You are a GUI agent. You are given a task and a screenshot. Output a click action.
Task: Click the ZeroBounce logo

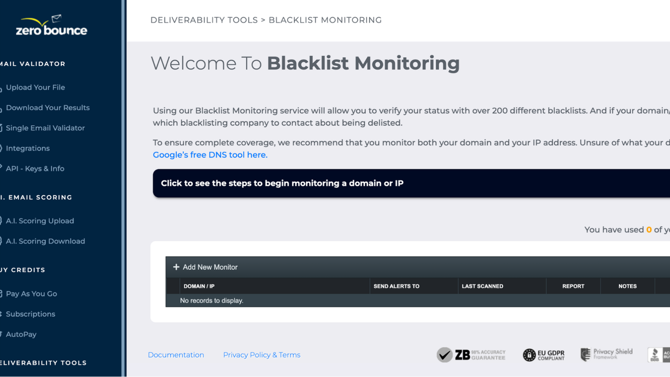(x=51, y=26)
